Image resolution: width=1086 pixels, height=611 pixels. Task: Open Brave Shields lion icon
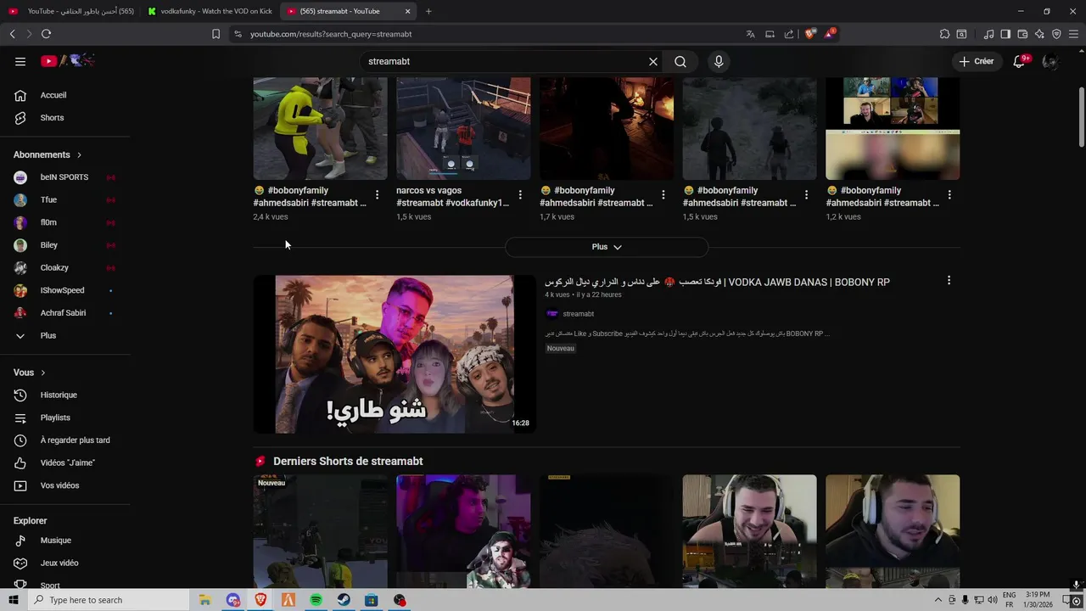[x=809, y=34]
